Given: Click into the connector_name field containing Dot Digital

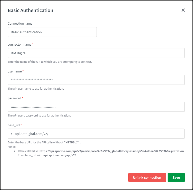Looking at the screenshot, I should coord(96,53).
